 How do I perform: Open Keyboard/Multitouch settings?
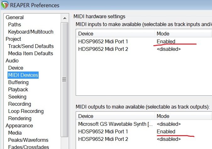pos(30,32)
